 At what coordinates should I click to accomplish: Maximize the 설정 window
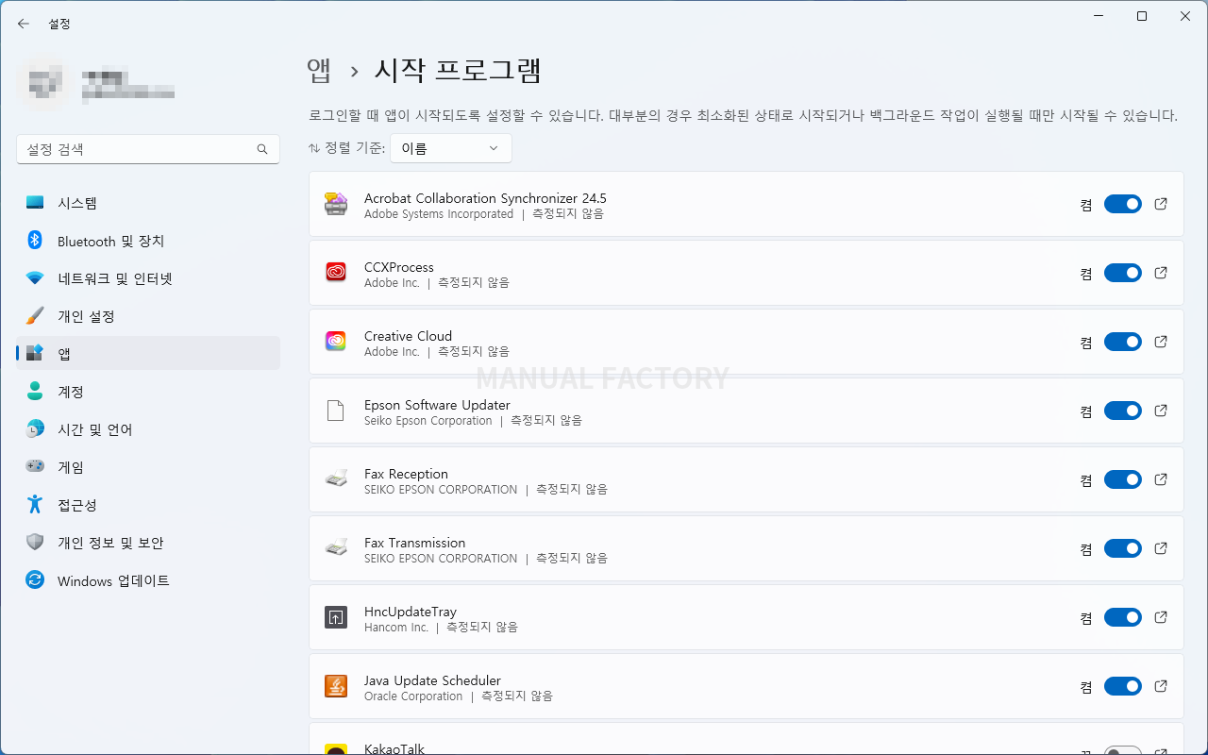1142,16
